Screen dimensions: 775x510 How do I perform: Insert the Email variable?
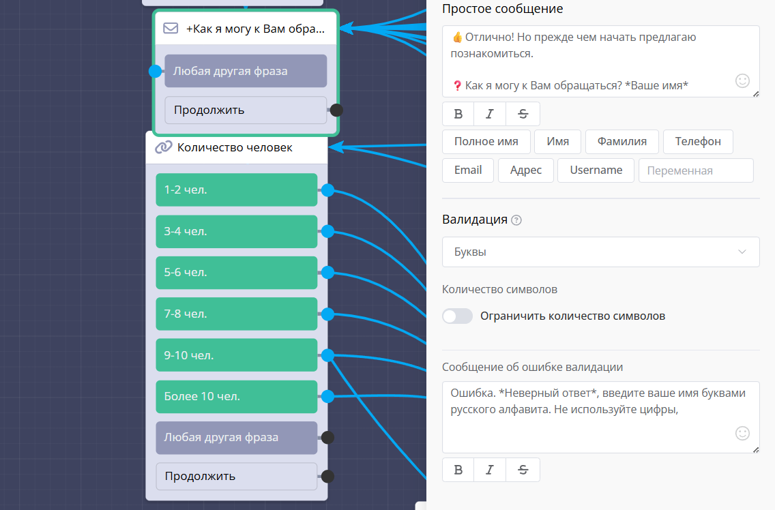tap(468, 170)
